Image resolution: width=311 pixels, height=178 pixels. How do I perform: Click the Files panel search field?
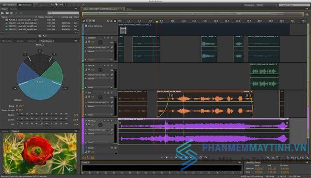tap(63, 13)
